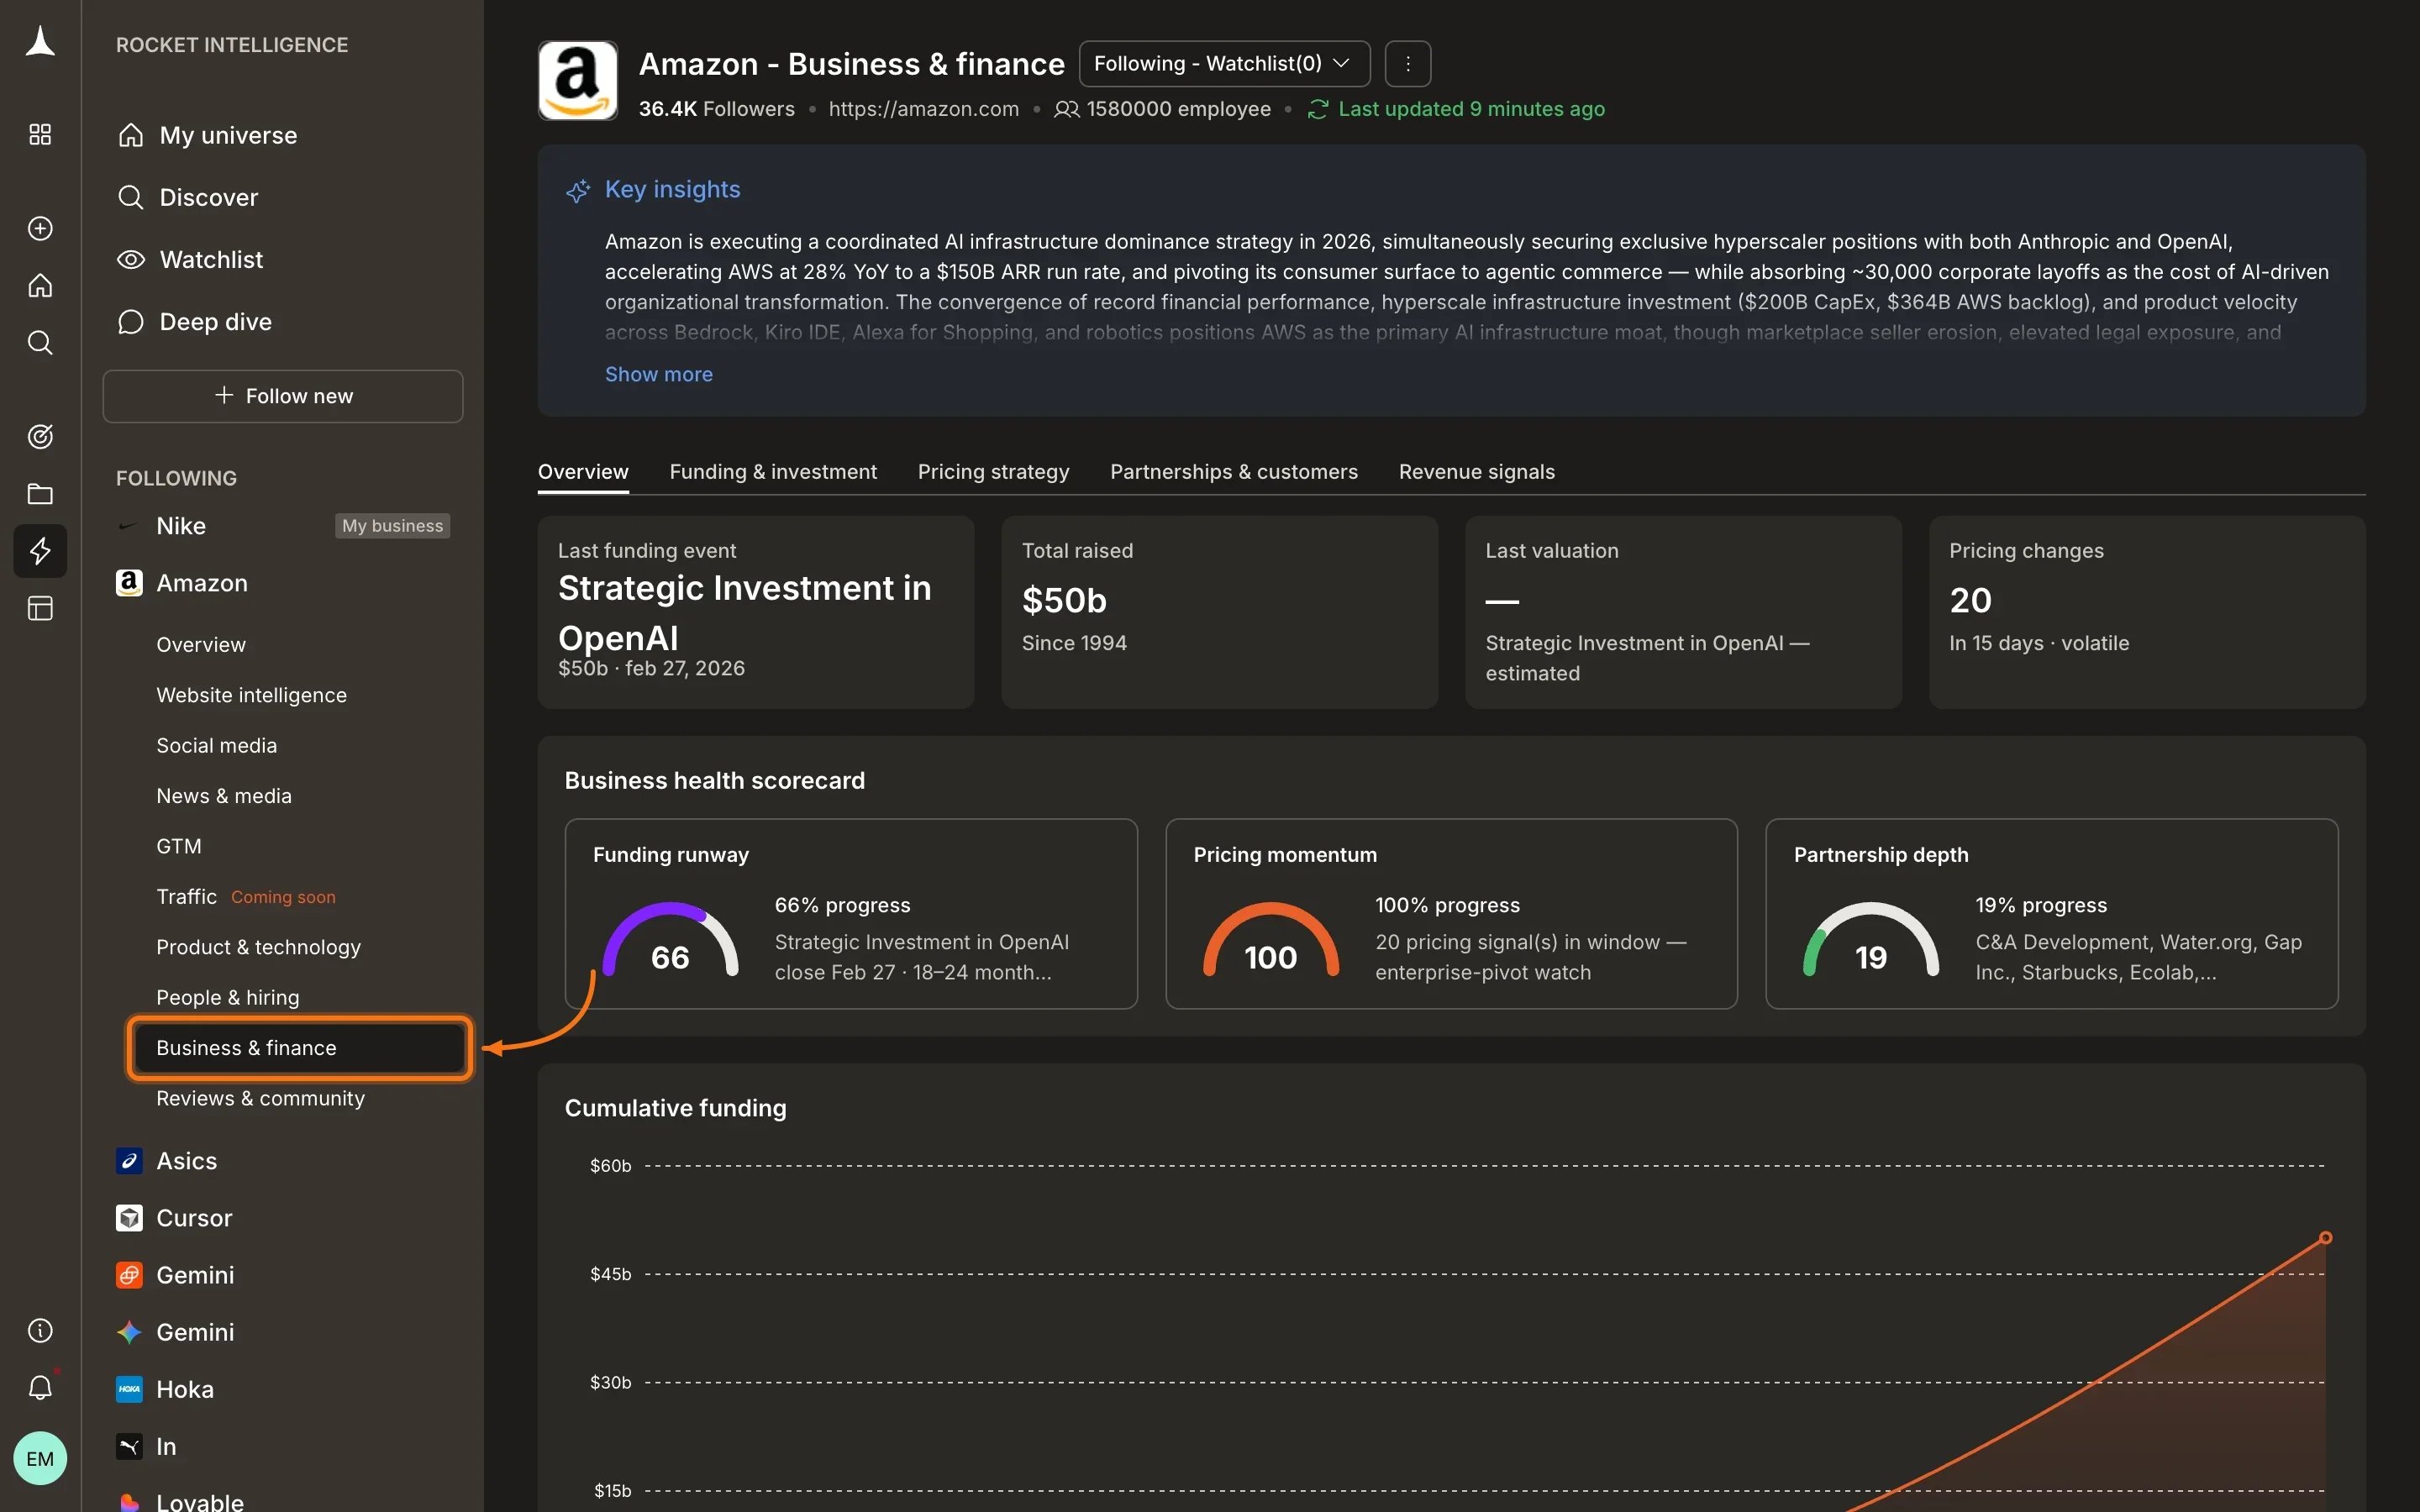Click the Partnership depth gauge showing 19
This screenshot has width=2420, height=1512.
coord(1870,940)
